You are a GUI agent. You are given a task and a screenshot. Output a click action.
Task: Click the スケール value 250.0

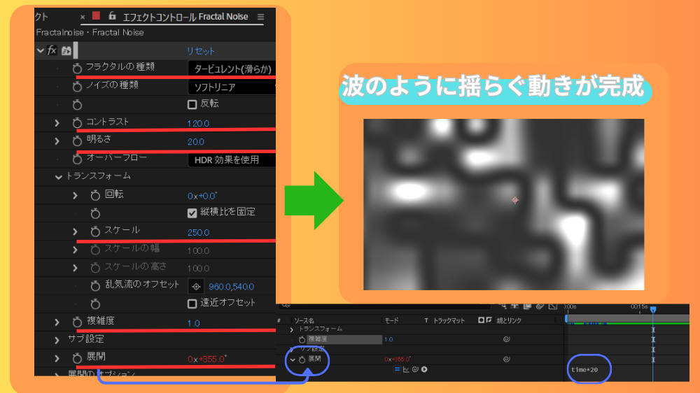(x=198, y=232)
